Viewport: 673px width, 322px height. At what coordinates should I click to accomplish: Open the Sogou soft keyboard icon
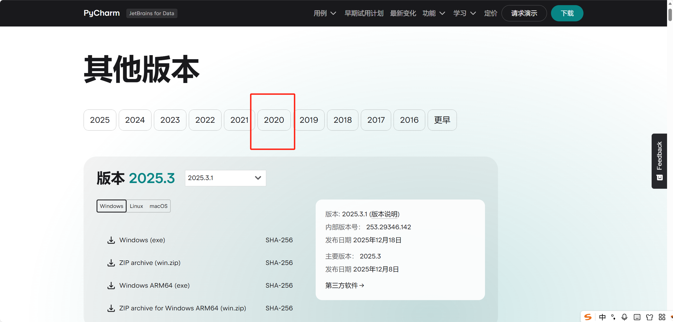pyautogui.click(x=637, y=317)
